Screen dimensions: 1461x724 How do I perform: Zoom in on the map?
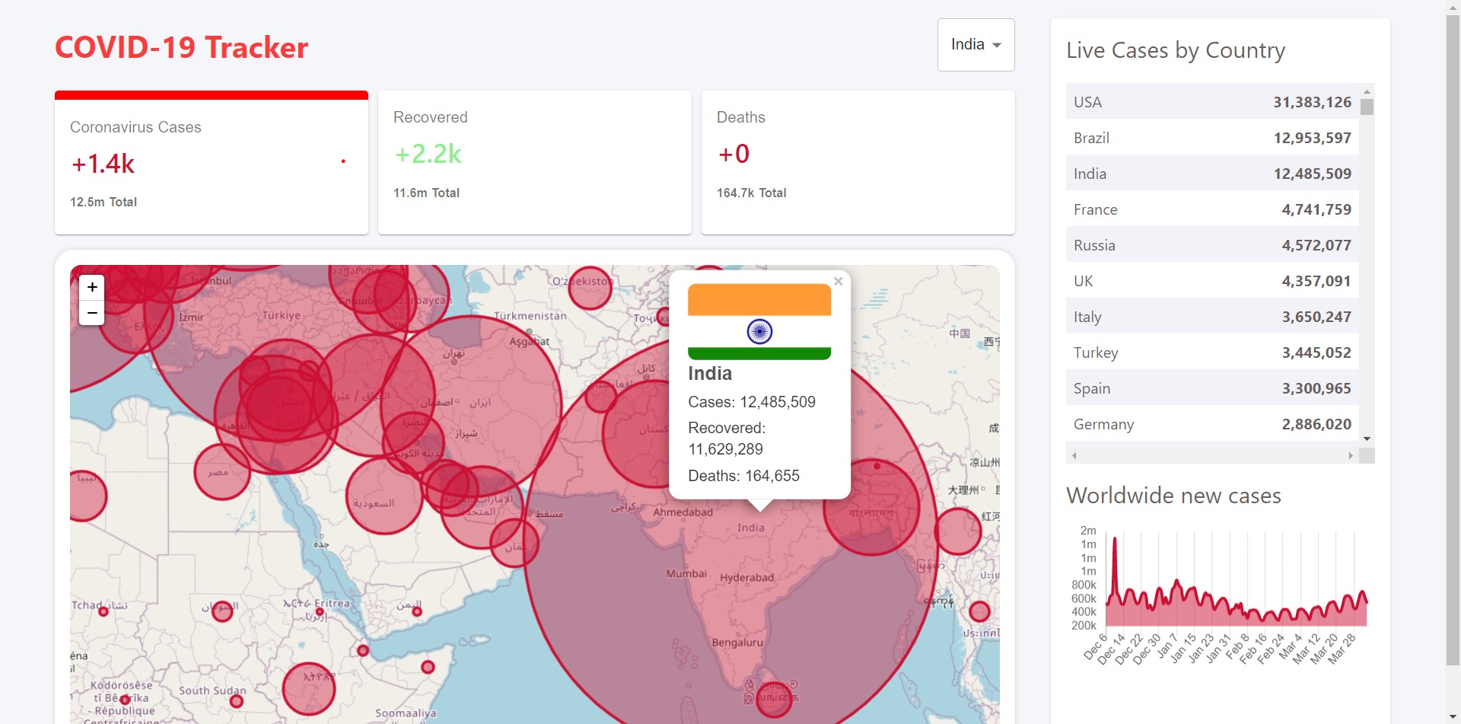point(92,287)
